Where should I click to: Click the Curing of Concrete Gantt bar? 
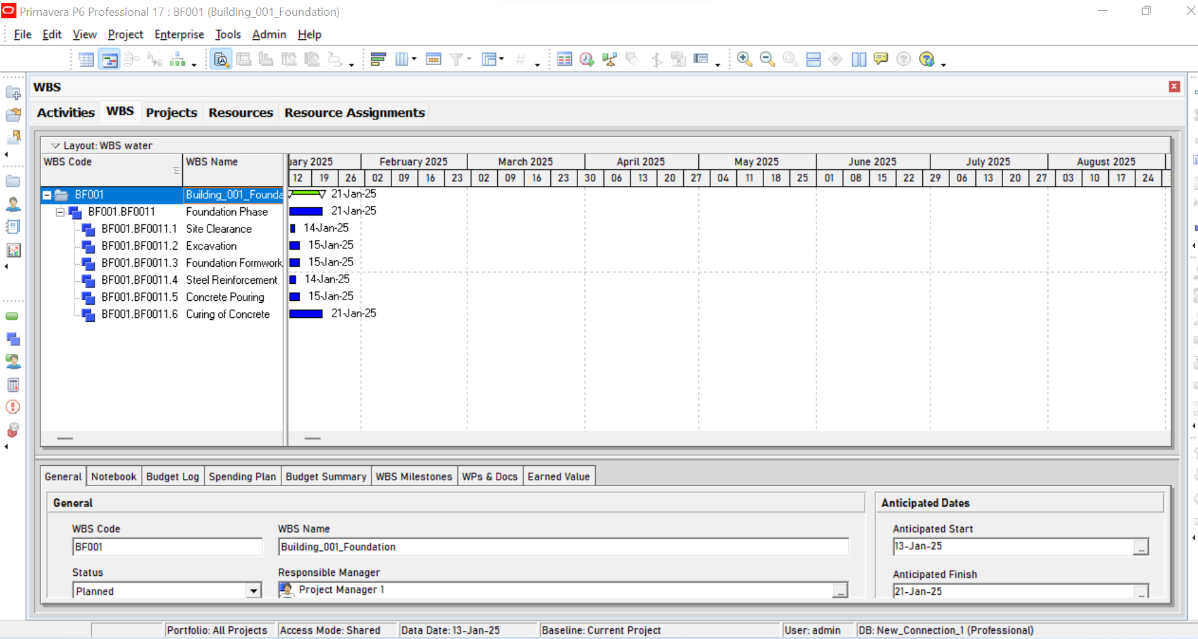306,313
